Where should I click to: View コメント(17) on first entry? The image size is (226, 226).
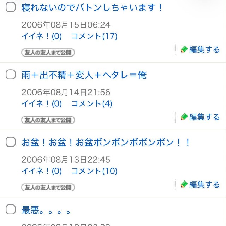pos(94,36)
